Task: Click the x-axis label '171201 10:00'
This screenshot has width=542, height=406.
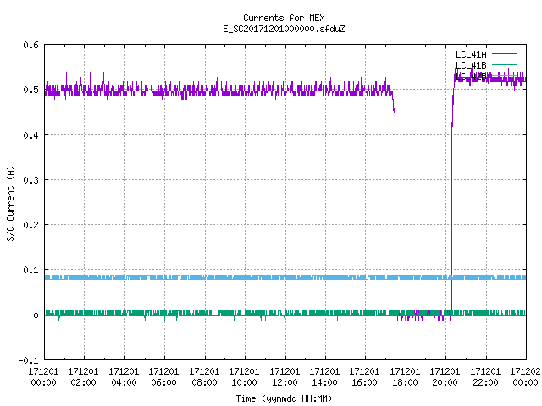Action: 244,377
